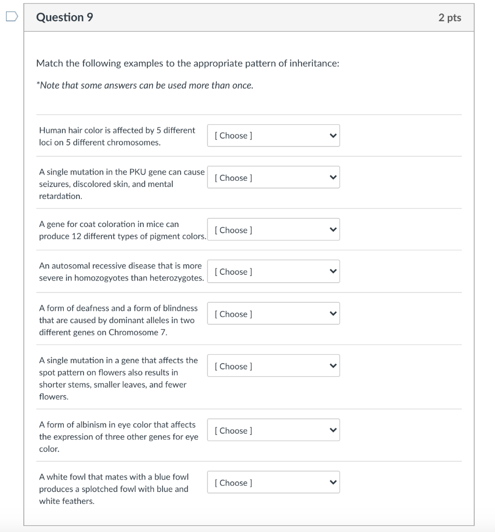Click the splotched fowl example text
This screenshot has height=532, width=495.
[114, 489]
